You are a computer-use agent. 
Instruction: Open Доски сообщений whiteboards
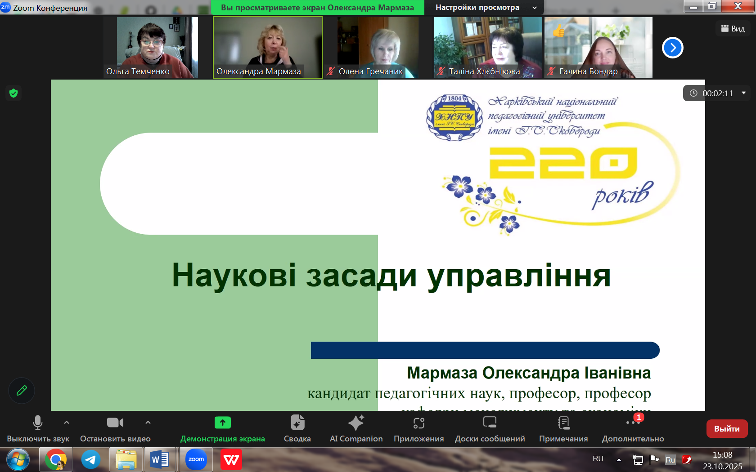[x=490, y=428]
